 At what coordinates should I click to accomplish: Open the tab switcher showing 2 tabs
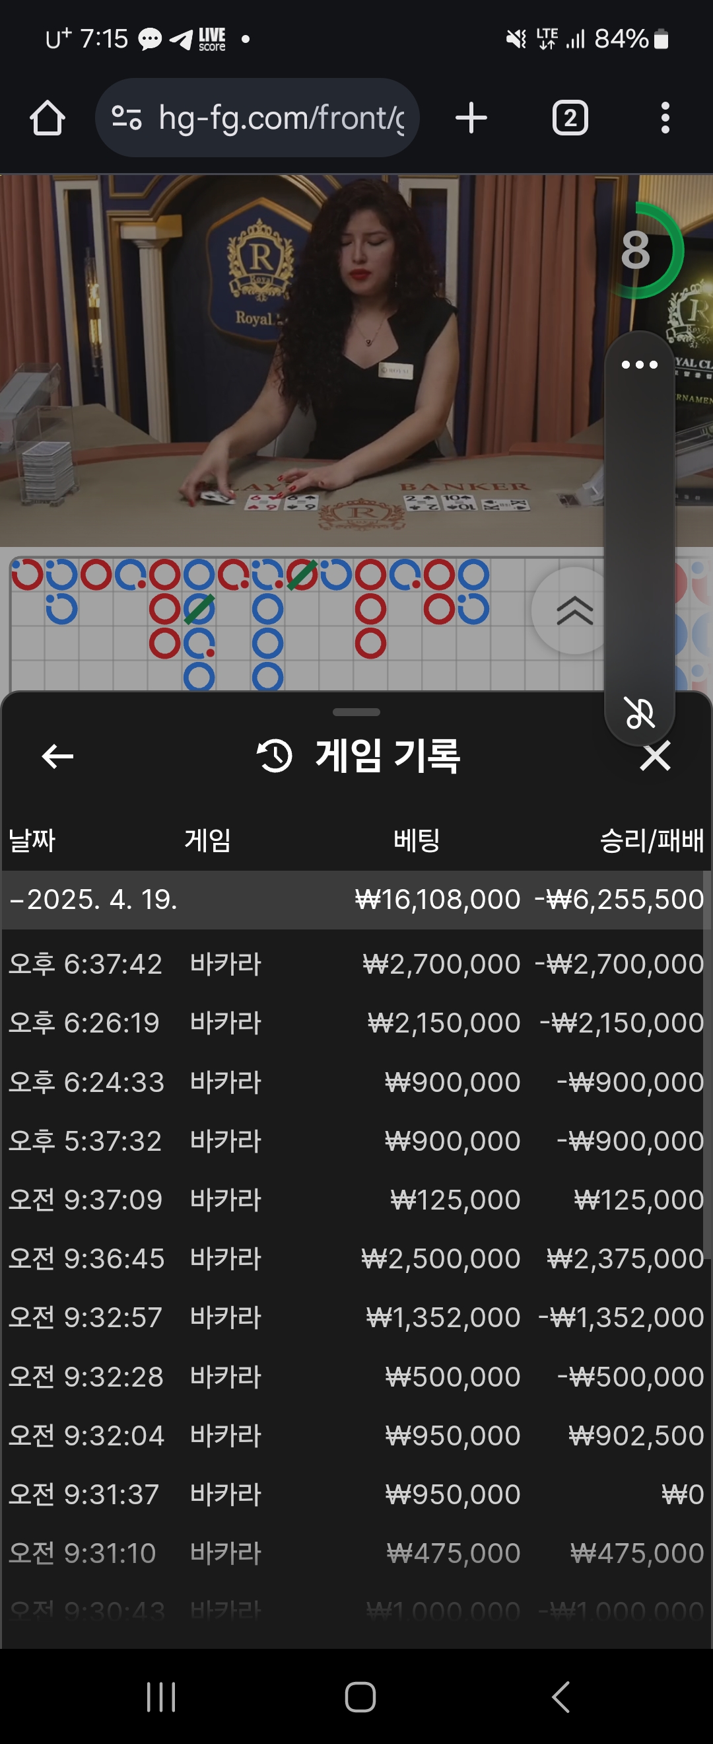[x=570, y=118]
